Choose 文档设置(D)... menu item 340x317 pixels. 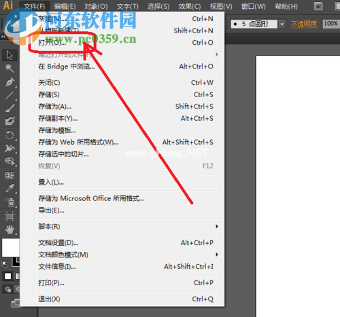tap(130, 243)
